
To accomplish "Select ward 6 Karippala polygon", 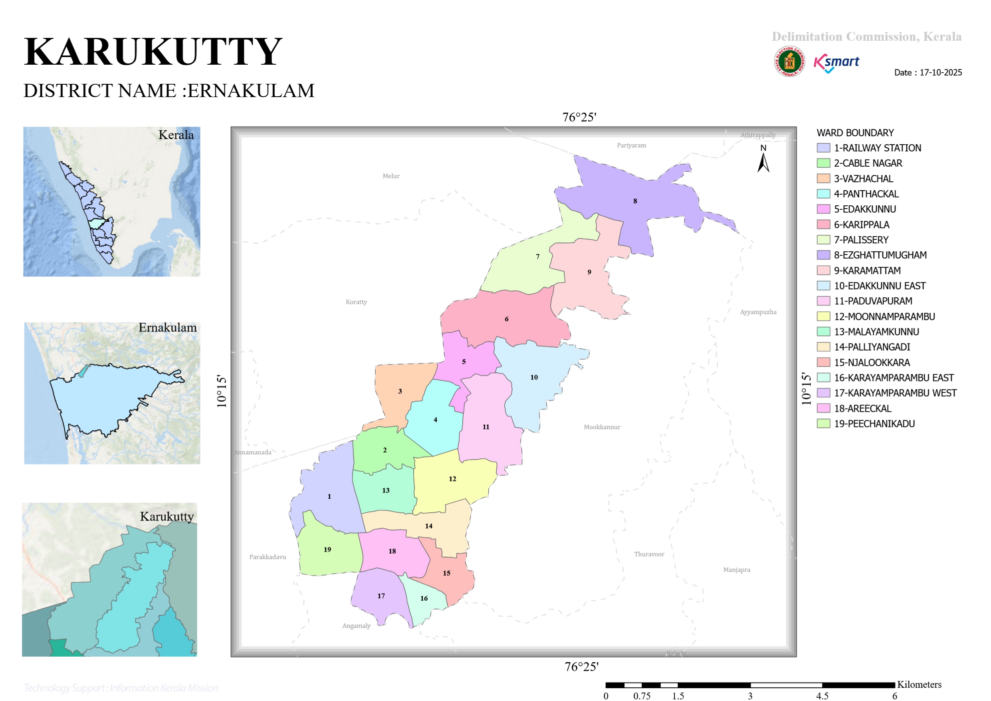I will coord(506,319).
